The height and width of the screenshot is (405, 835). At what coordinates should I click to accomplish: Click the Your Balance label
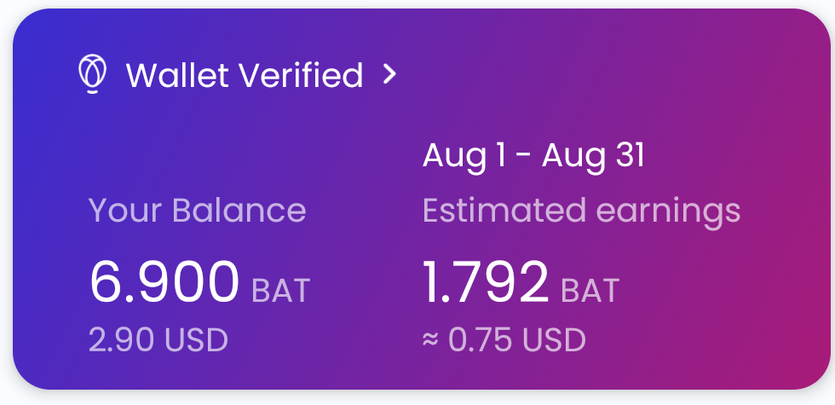click(197, 210)
